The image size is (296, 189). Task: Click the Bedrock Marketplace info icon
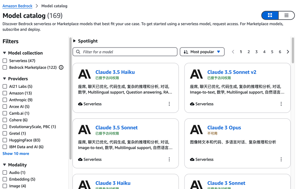point(61,67)
